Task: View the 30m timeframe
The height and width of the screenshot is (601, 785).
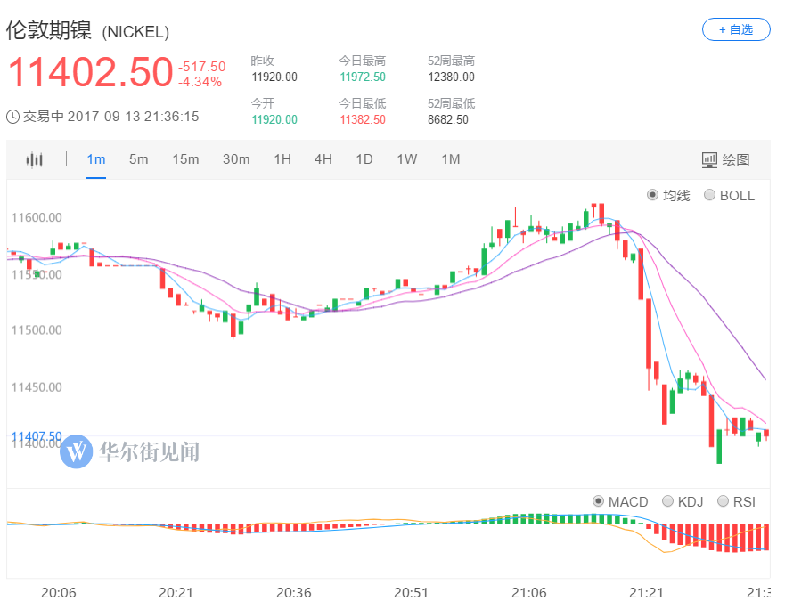Action: (x=234, y=159)
